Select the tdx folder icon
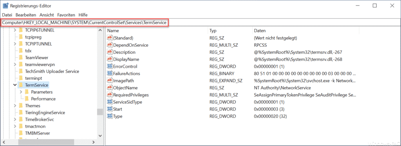Image resolution: width=401 pixels, height=146 pixels. pyautogui.click(x=21, y=51)
